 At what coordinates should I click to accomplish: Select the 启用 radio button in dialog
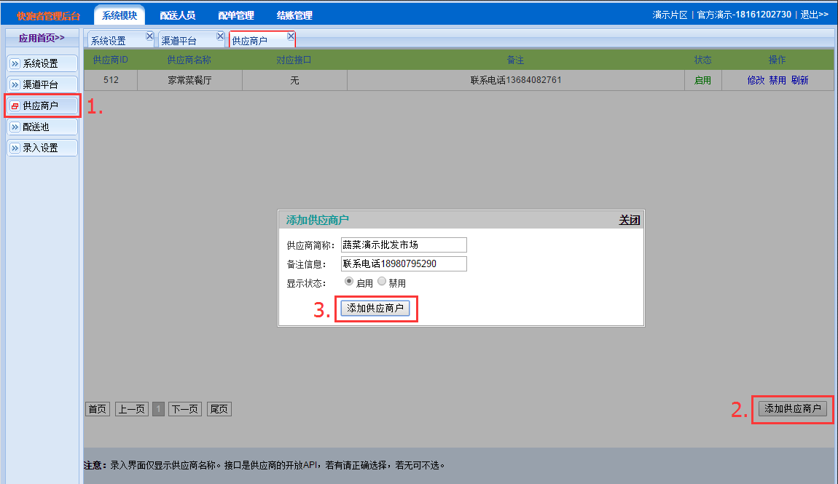(x=349, y=282)
